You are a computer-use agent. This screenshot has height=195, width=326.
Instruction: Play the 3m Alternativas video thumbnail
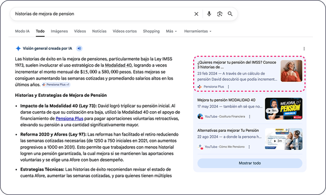click(x=284, y=139)
